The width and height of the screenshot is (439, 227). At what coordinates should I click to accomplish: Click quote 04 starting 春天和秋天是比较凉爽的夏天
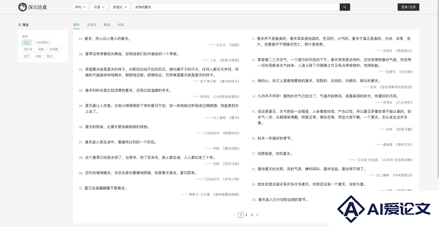[x=128, y=90]
